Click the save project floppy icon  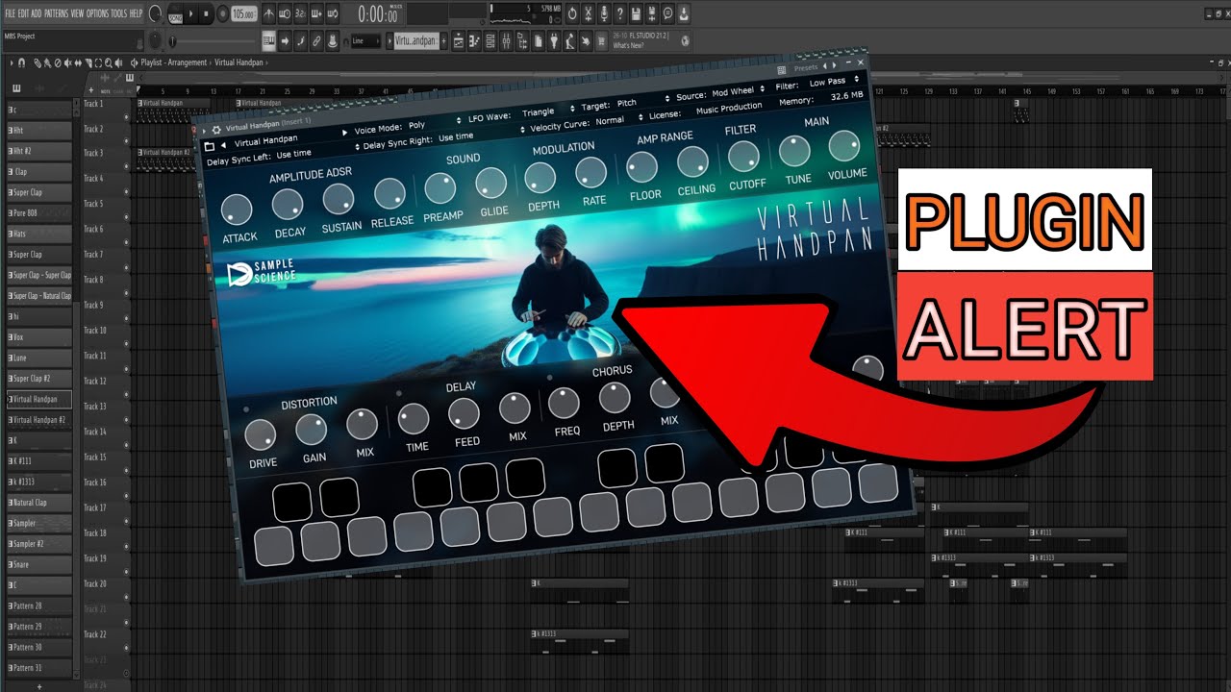[x=635, y=13]
